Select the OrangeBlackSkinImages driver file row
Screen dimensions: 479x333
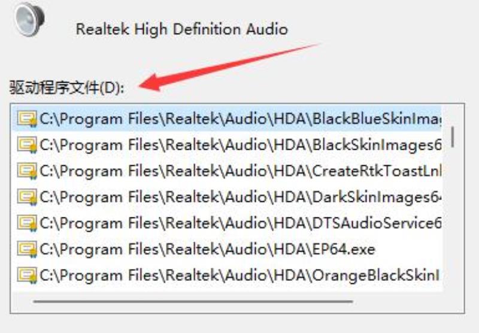pyautogui.click(x=228, y=276)
